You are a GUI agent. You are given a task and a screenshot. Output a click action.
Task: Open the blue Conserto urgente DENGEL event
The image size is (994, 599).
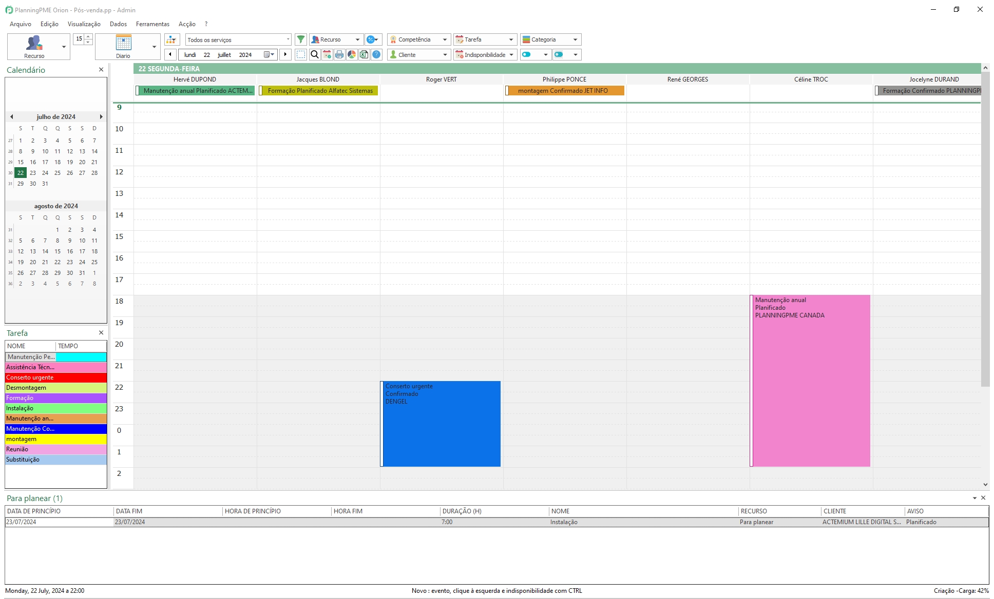(x=441, y=424)
